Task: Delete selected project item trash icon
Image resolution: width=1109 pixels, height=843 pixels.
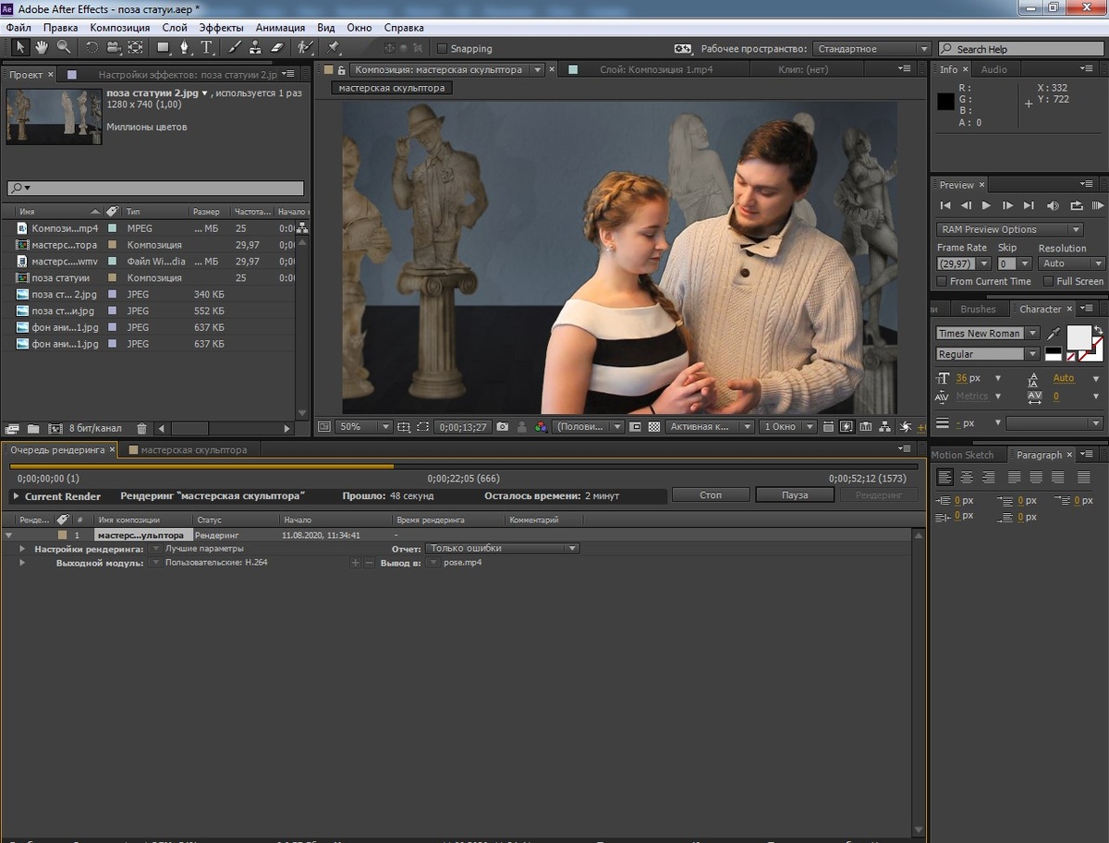Action: [x=141, y=429]
